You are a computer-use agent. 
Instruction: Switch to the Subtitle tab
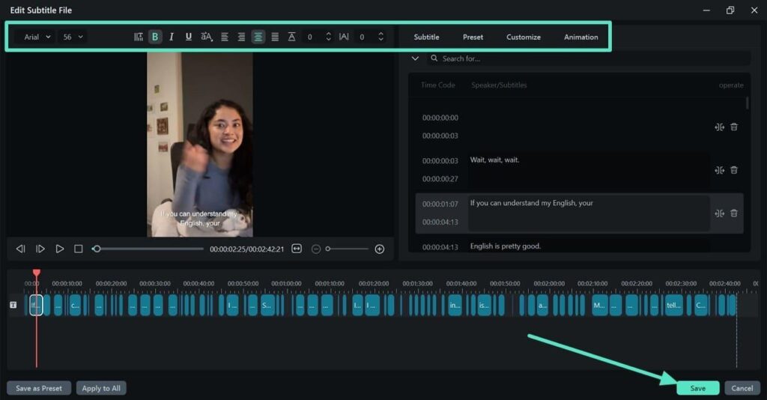[x=426, y=37]
